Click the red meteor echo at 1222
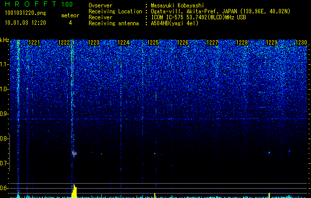This screenshot has height=198, width=311. click(74, 153)
